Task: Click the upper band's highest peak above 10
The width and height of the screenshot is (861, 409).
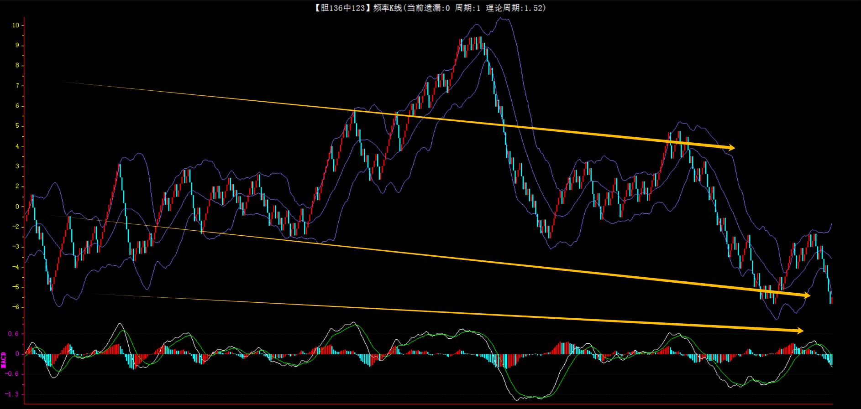Action: (503, 19)
